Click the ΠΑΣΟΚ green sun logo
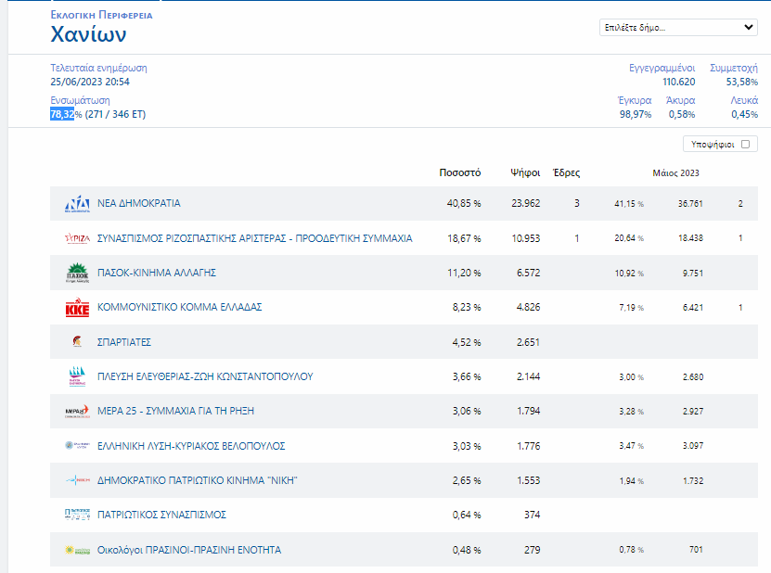Image resolution: width=771 pixels, height=573 pixels. click(77, 273)
